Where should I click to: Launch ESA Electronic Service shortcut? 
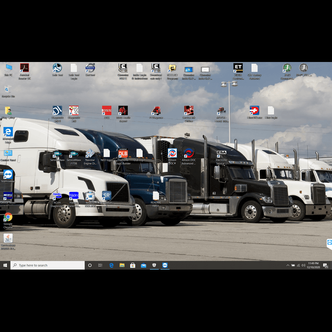pyautogui.click(x=221, y=158)
